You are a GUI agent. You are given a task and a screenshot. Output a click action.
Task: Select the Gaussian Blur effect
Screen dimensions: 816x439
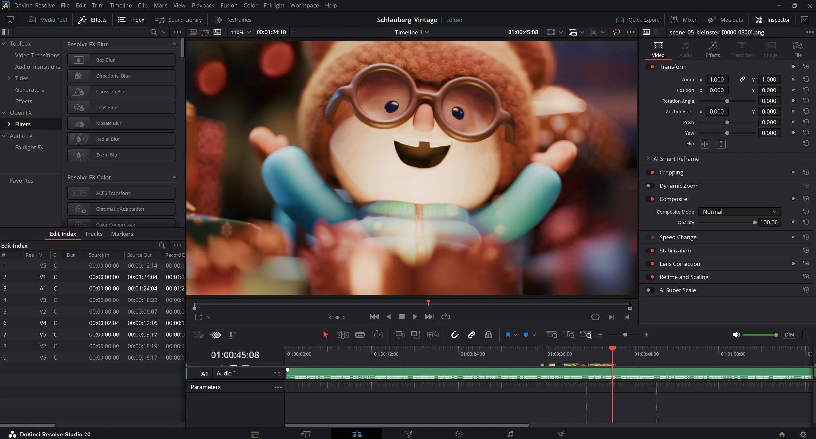[121, 92]
